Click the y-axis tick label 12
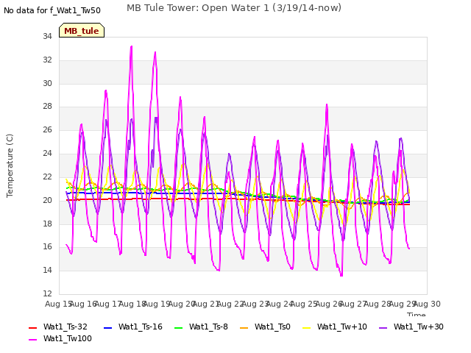The width and height of the screenshot is (471, 353). pyautogui.click(x=47, y=293)
